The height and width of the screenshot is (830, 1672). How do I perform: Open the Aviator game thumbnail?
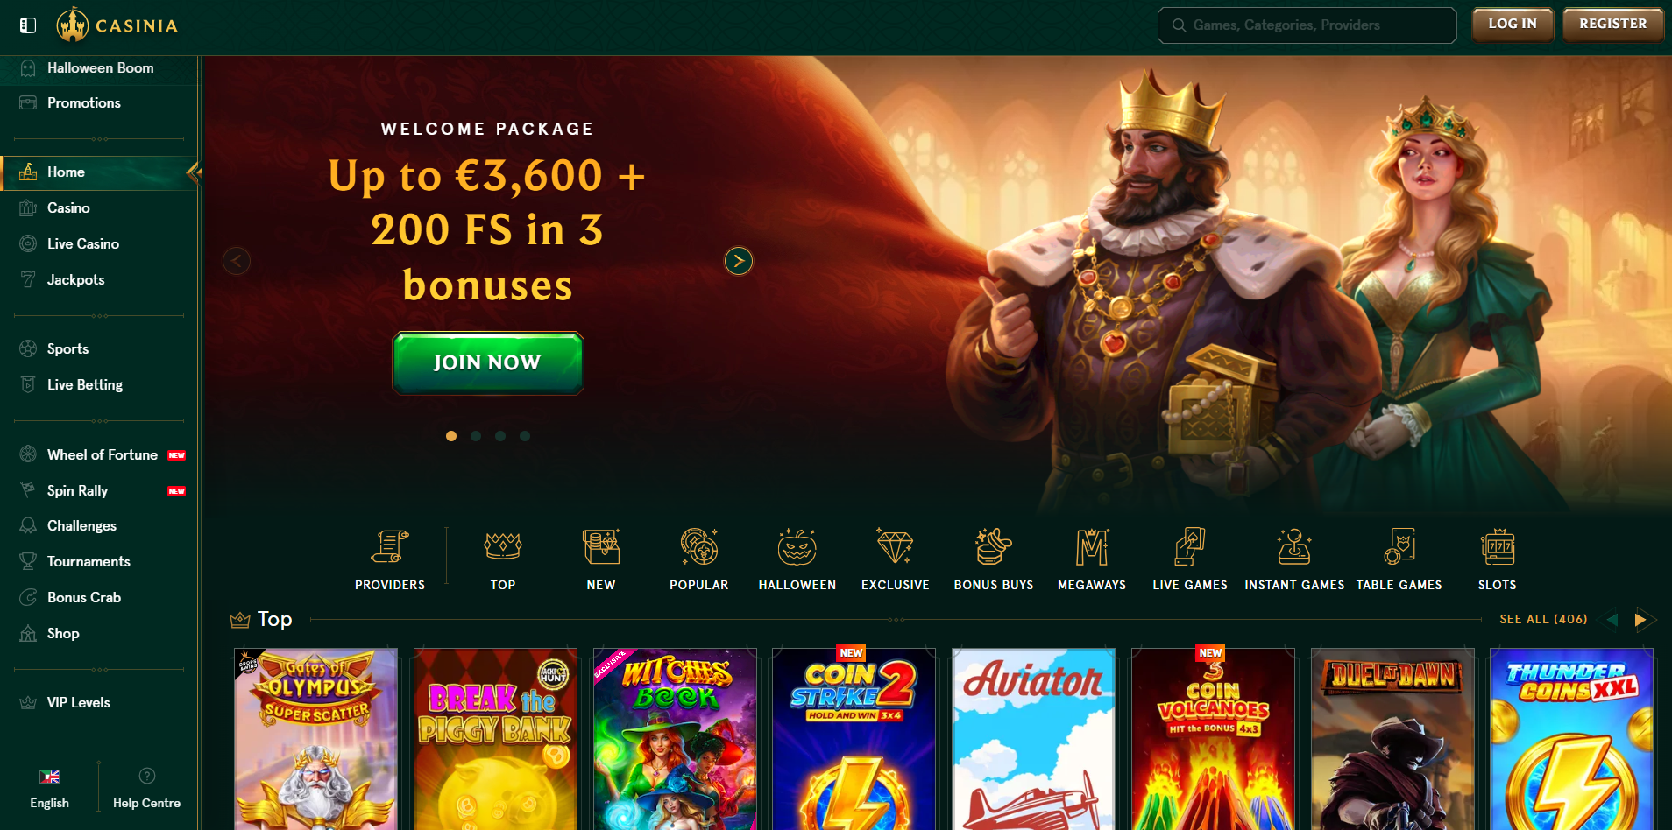coord(1033,739)
